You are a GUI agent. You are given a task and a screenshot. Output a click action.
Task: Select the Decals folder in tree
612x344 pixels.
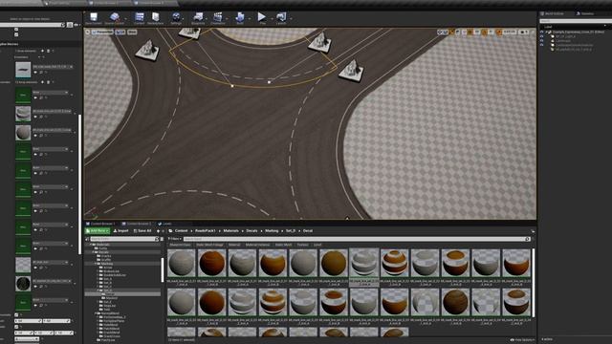pyautogui.click(x=103, y=252)
